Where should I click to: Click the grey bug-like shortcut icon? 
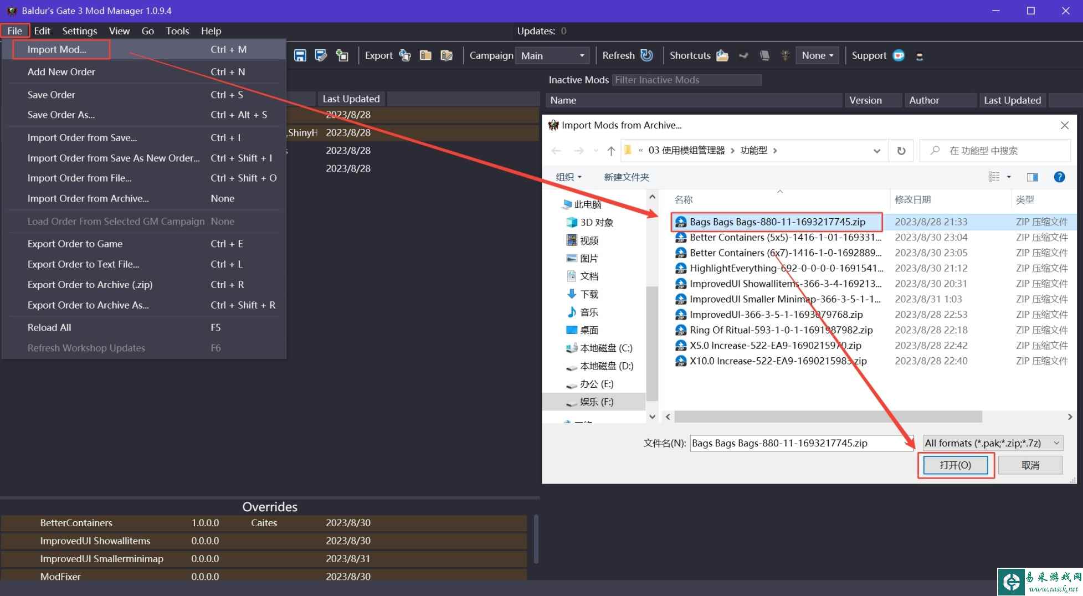tap(785, 55)
